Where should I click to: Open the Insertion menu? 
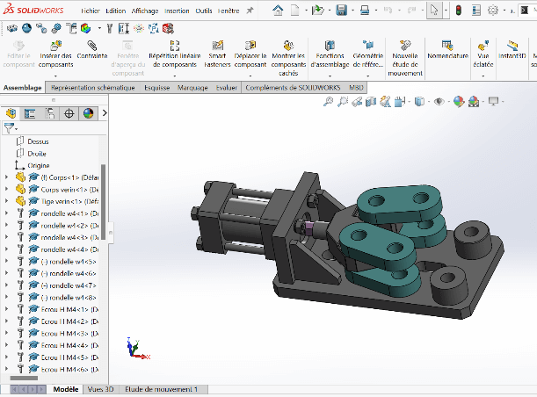[177, 11]
